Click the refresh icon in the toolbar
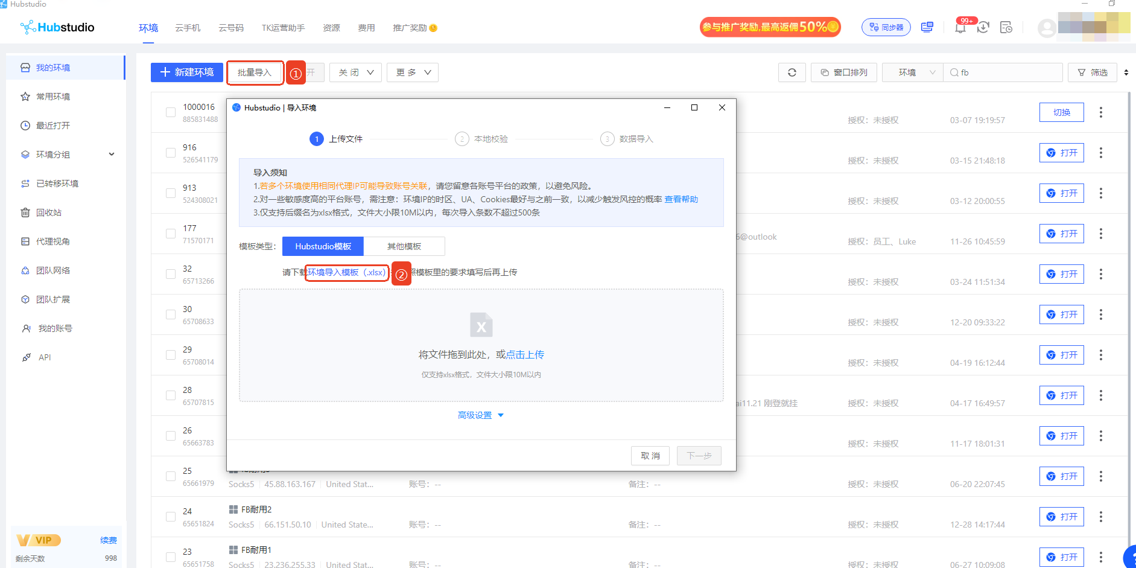 click(x=792, y=72)
